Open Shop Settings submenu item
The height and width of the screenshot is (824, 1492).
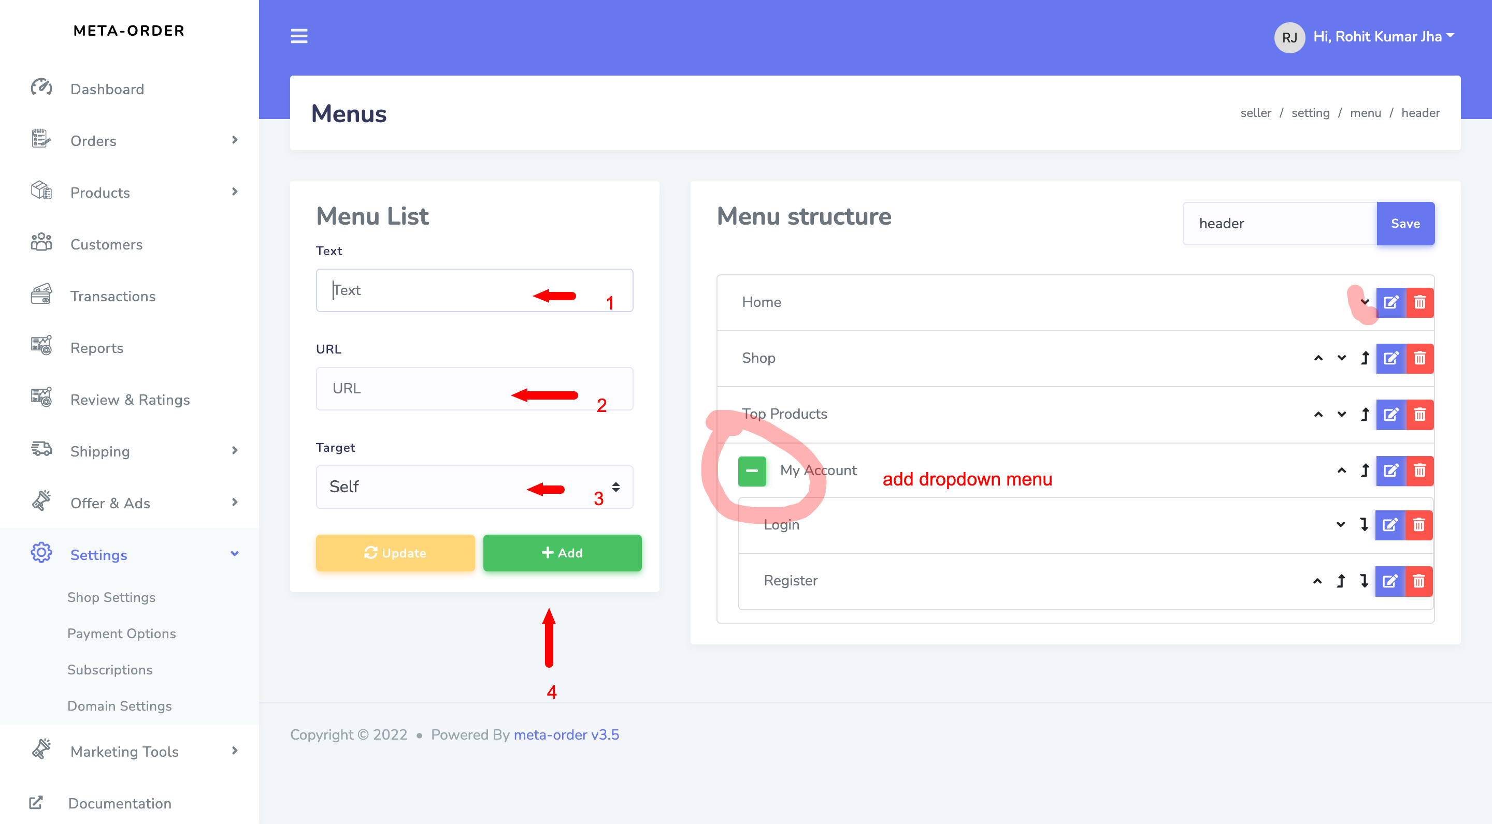tap(111, 597)
